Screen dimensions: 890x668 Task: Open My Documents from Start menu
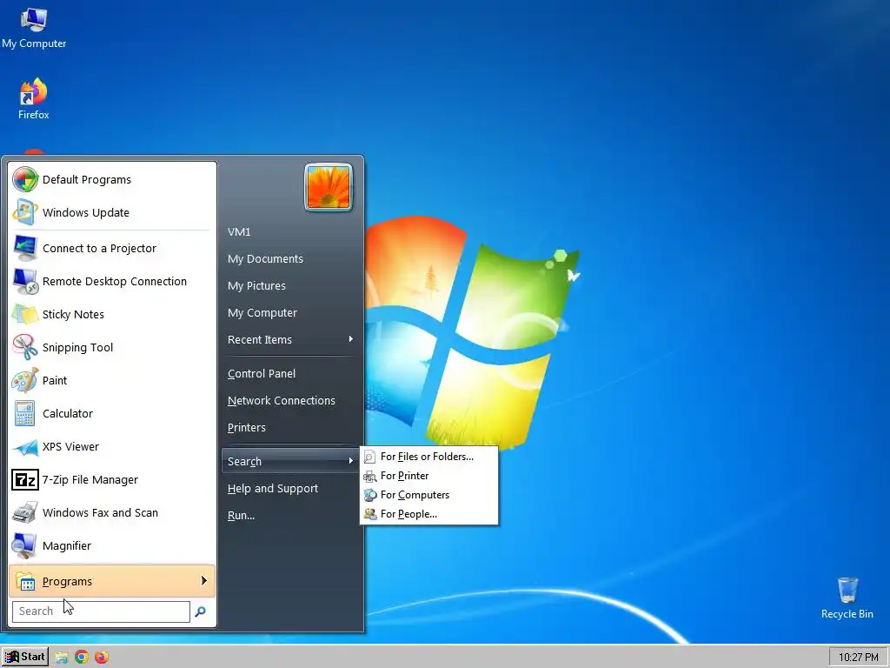pos(265,258)
